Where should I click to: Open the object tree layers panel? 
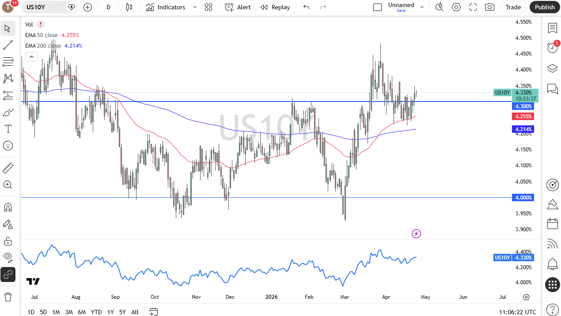pyautogui.click(x=552, y=68)
